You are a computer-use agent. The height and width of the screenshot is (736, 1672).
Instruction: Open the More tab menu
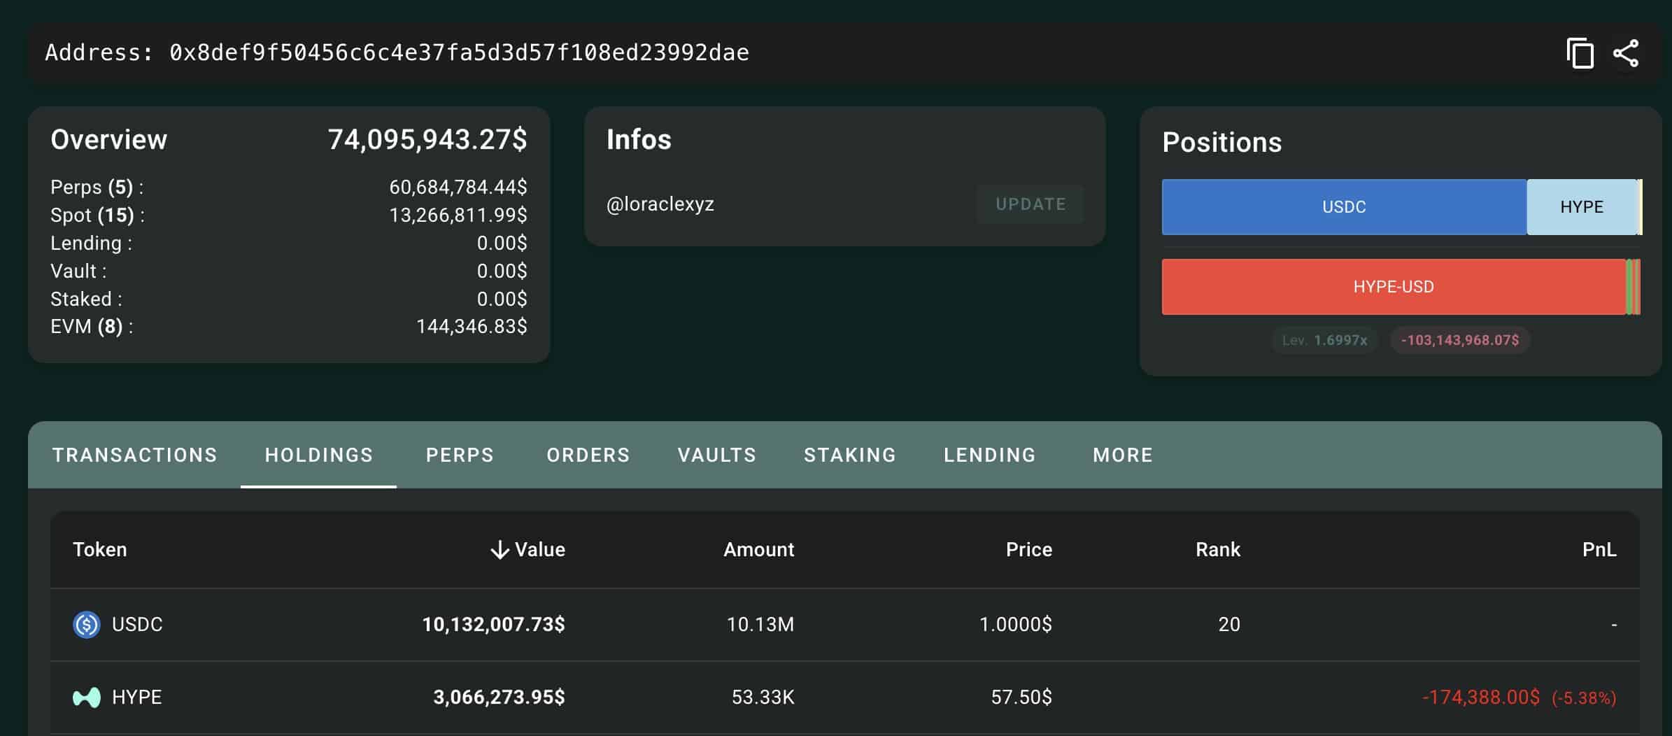[x=1123, y=455]
